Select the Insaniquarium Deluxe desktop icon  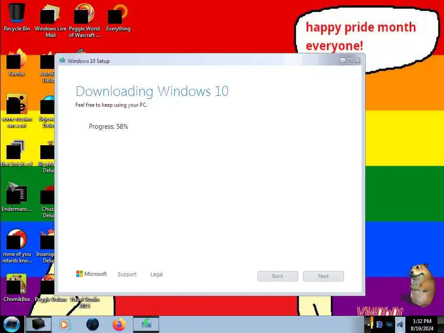tap(46, 246)
